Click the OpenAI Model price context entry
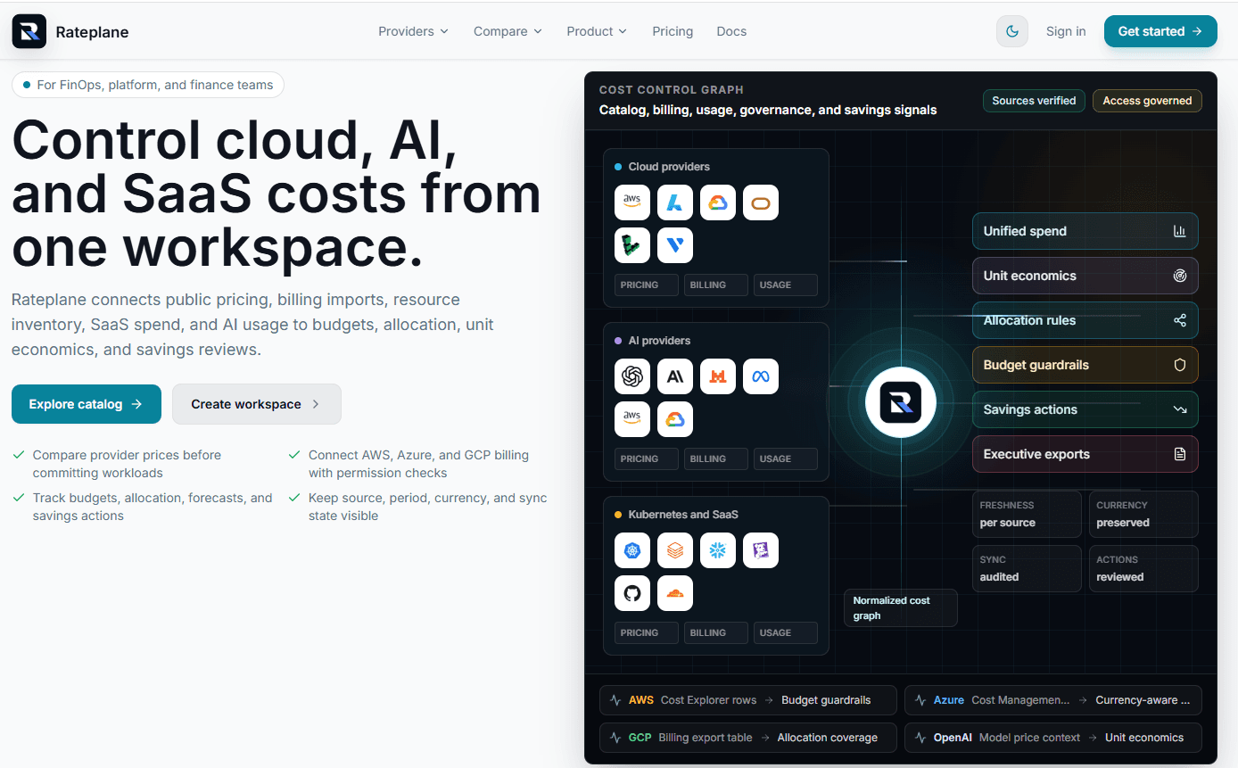 [x=1053, y=738]
